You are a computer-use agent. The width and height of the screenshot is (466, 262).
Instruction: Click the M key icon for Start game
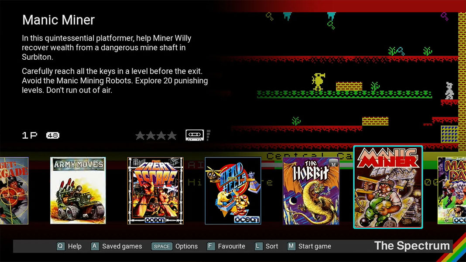291,246
